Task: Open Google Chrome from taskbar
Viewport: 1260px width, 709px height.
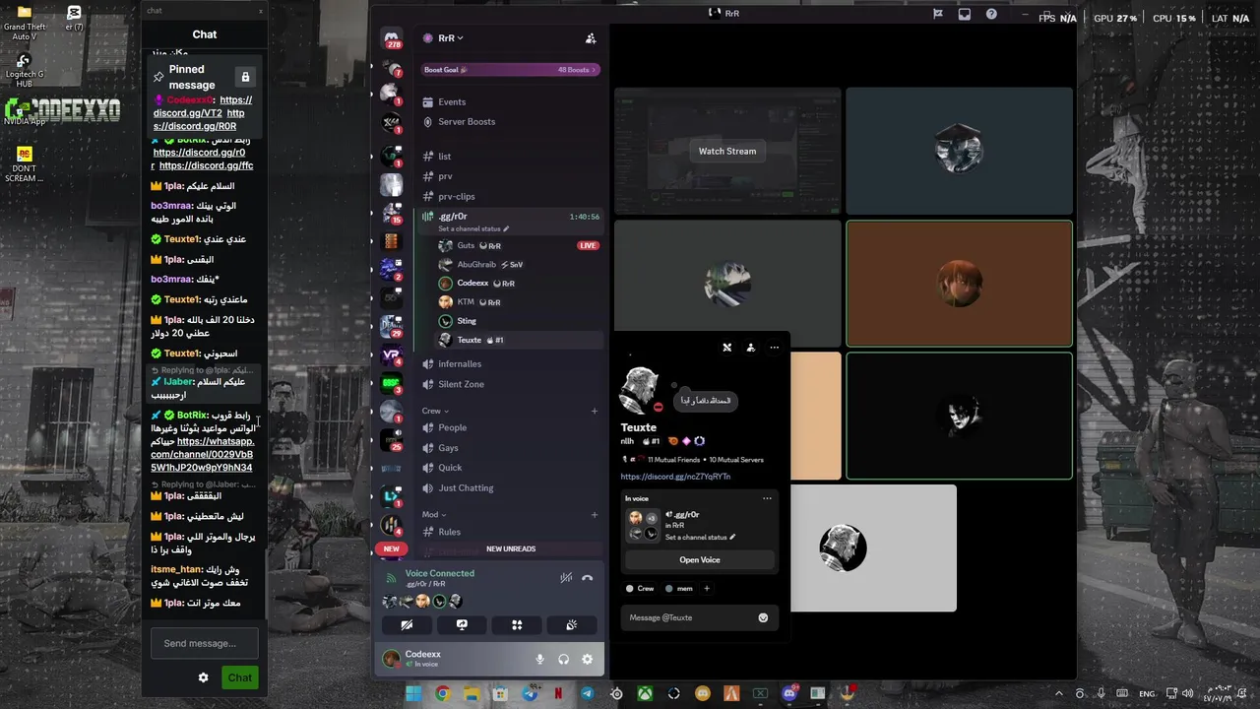Action: coord(443,694)
